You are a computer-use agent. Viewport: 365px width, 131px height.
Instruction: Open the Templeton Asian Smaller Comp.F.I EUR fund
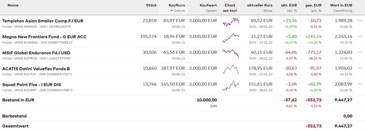(43, 21)
